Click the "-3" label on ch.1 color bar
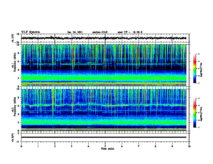 (x=198, y=54)
